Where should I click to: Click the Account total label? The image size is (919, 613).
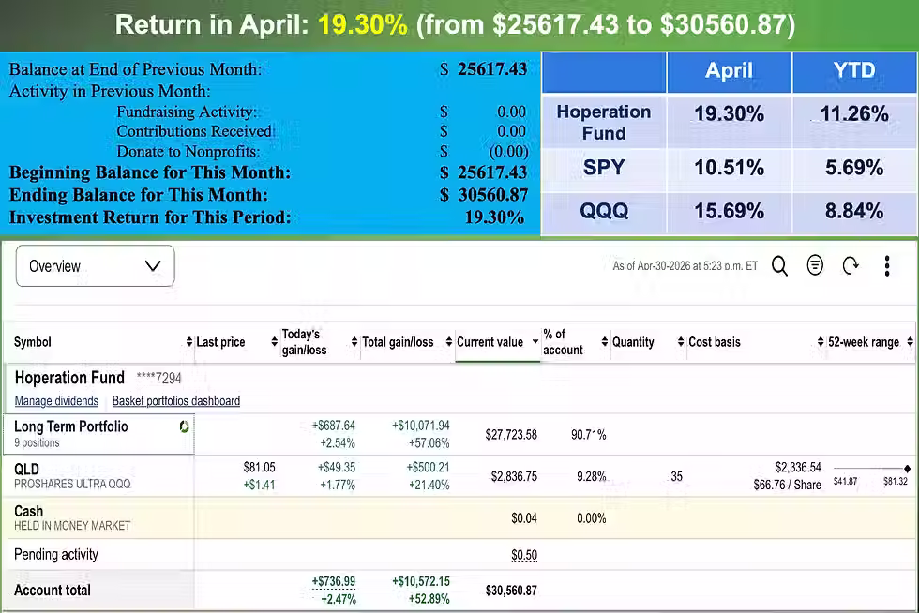[53, 591]
